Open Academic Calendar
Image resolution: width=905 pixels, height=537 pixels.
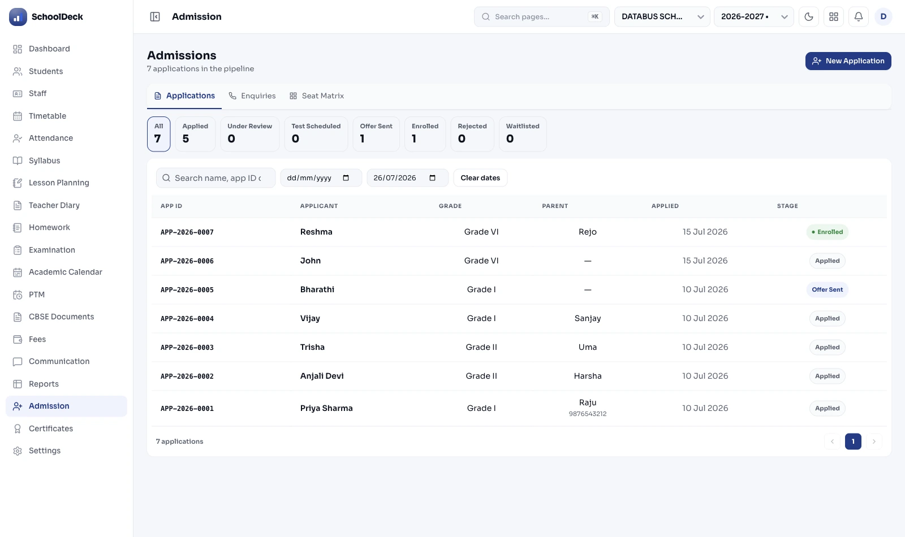click(66, 272)
